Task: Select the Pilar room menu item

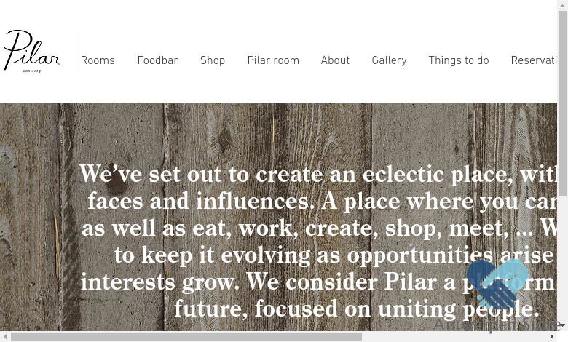Action: tap(273, 60)
